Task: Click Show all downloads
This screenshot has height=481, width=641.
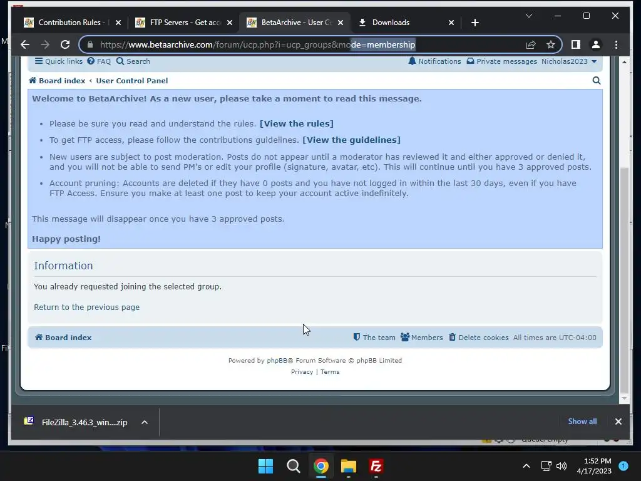Action: [x=582, y=422]
